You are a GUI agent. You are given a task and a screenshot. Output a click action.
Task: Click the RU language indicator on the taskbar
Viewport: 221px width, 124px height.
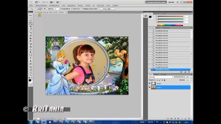(157, 122)
